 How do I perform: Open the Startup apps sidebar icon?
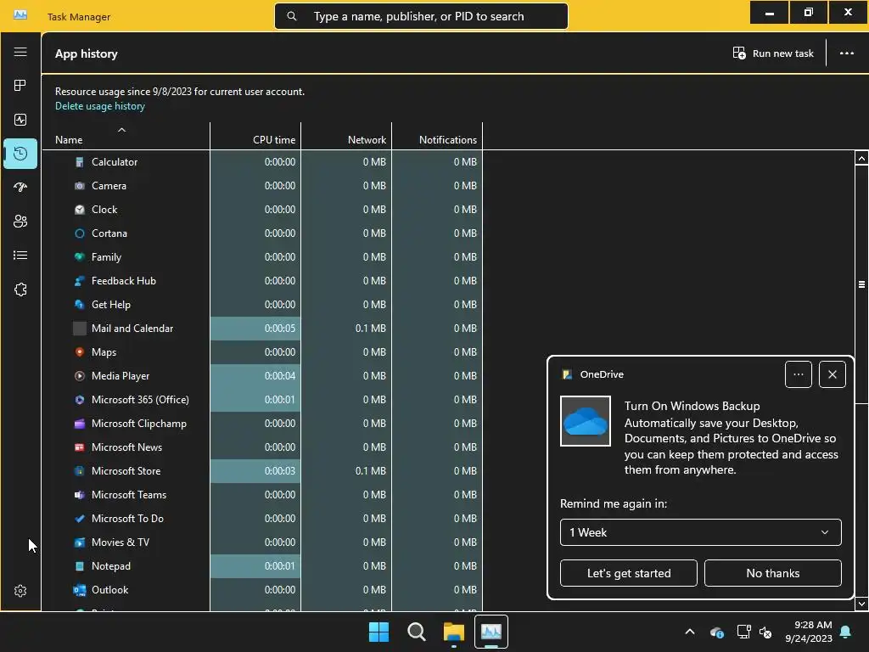click(20, 188)
